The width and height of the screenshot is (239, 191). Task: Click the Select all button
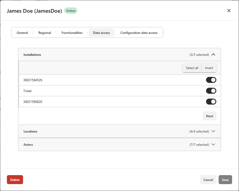tap(192, 68)
